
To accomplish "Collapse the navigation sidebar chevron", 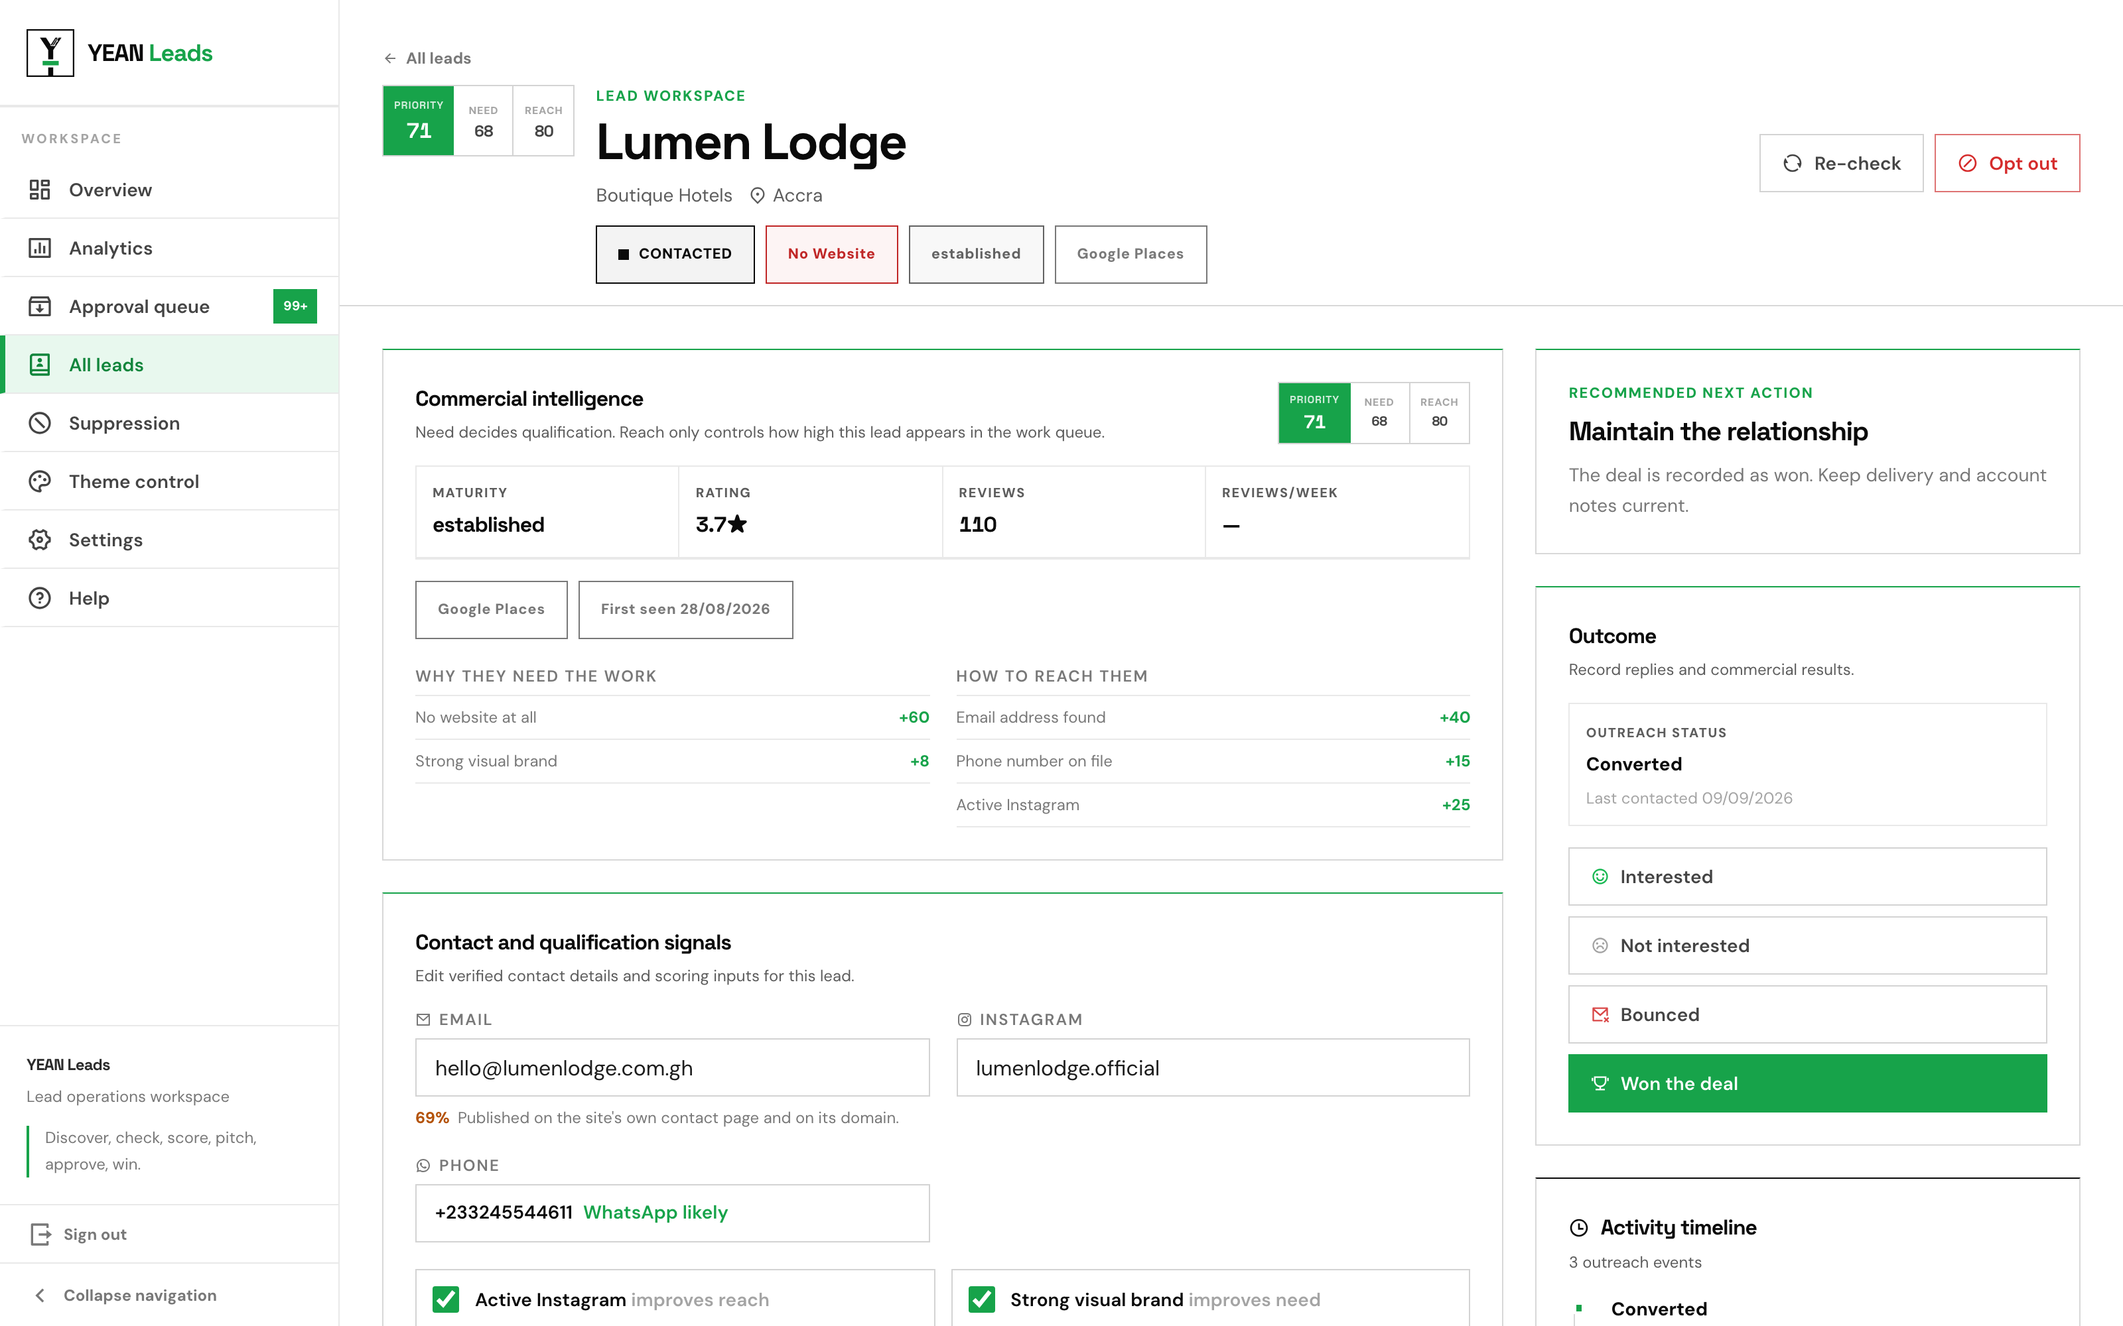I will pos(40,1296).
